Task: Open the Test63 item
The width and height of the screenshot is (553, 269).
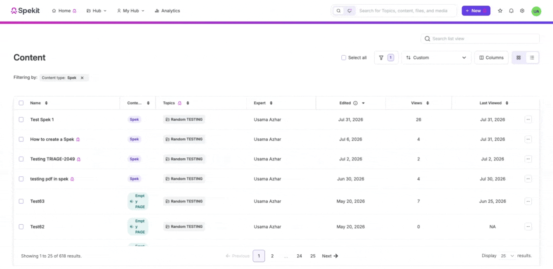Action: click(37, 201)
